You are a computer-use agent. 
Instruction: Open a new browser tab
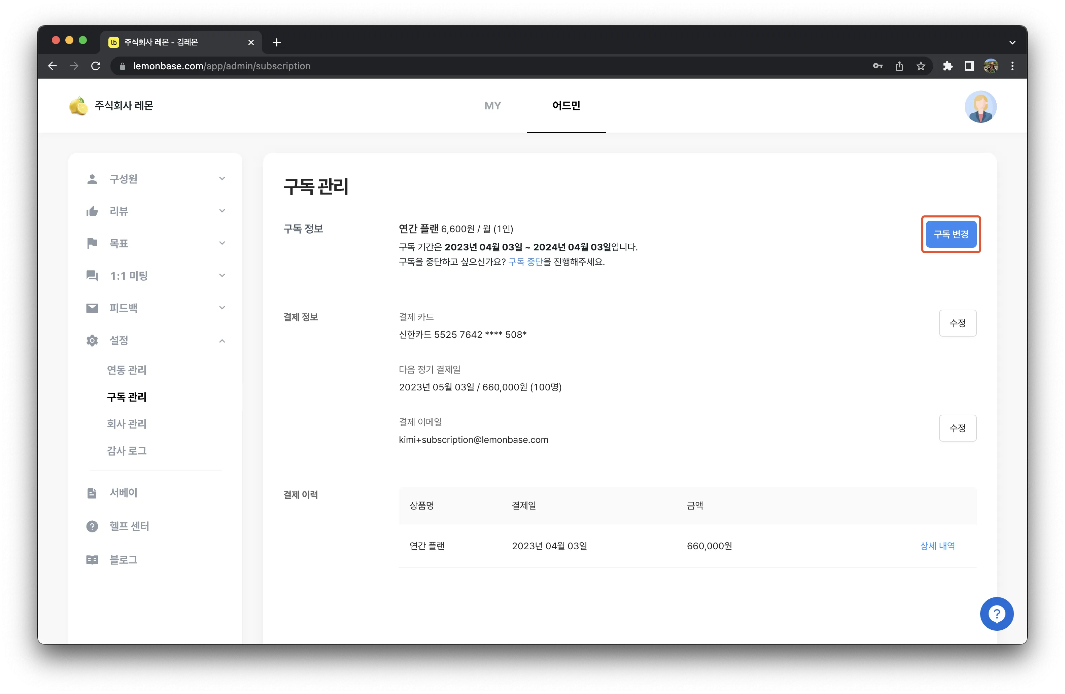coord(277,42)
